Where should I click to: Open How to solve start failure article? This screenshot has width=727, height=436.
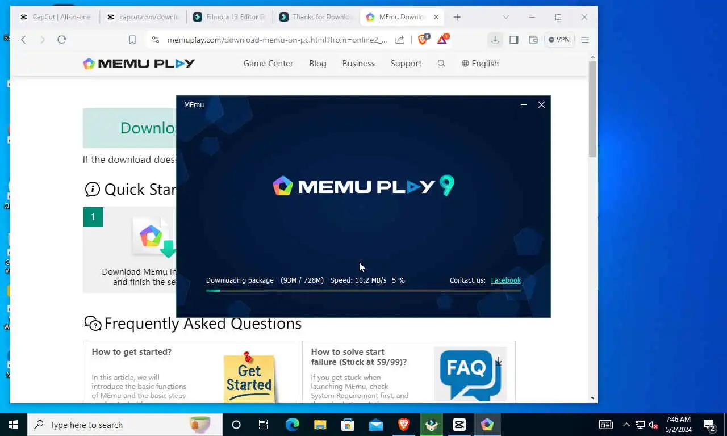[x=359, y=357]
